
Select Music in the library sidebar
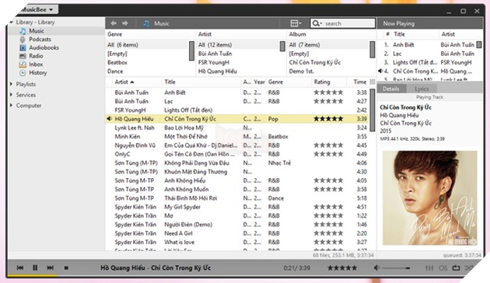click(37, 31)
